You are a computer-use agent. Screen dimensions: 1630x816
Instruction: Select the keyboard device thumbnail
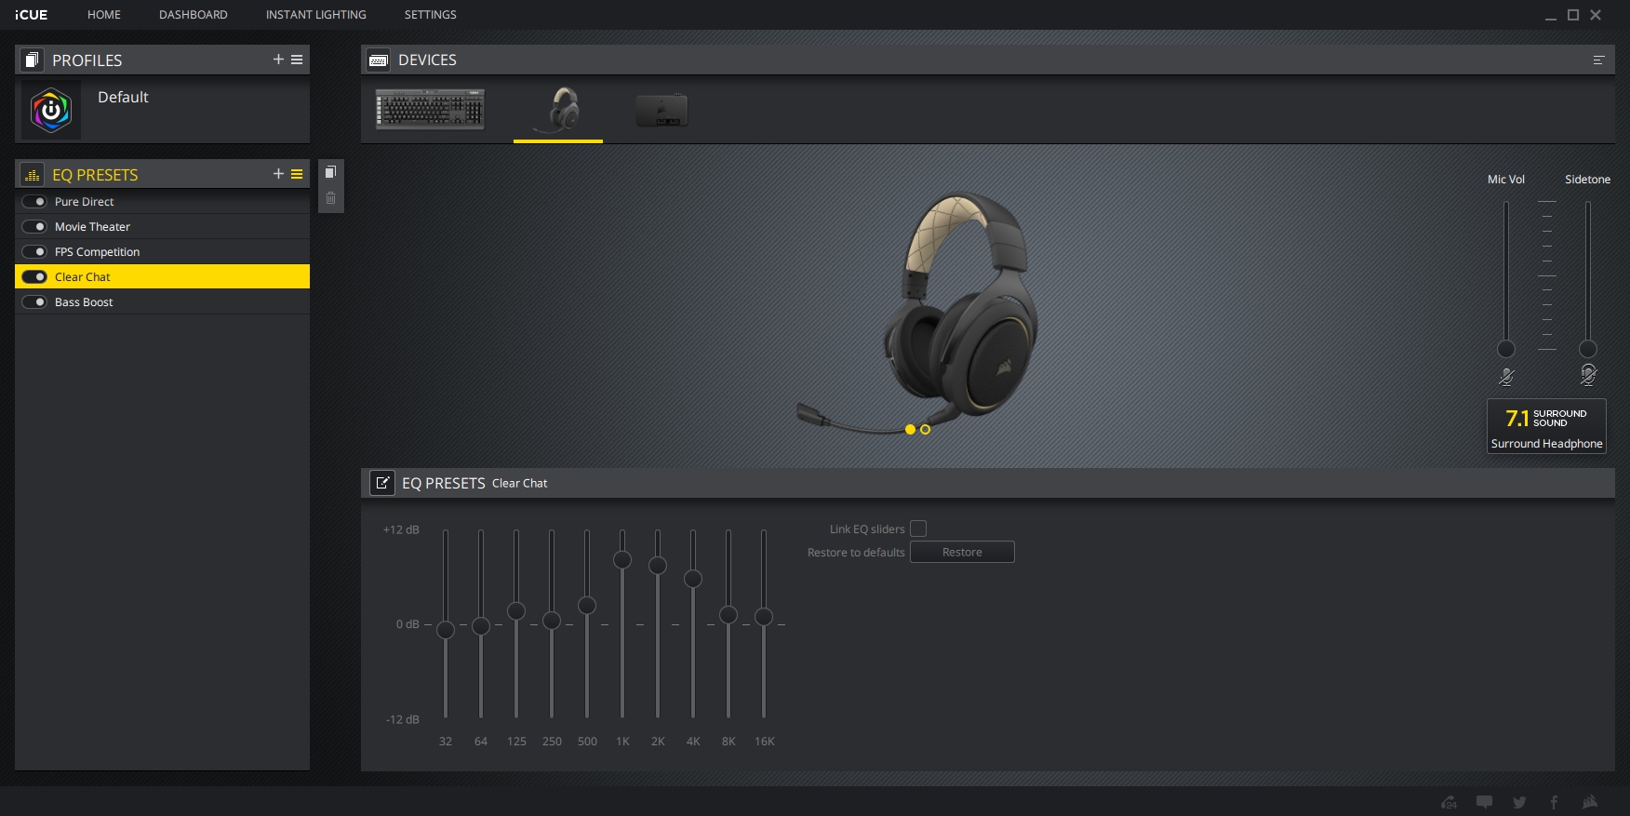(x=430, y=109)
